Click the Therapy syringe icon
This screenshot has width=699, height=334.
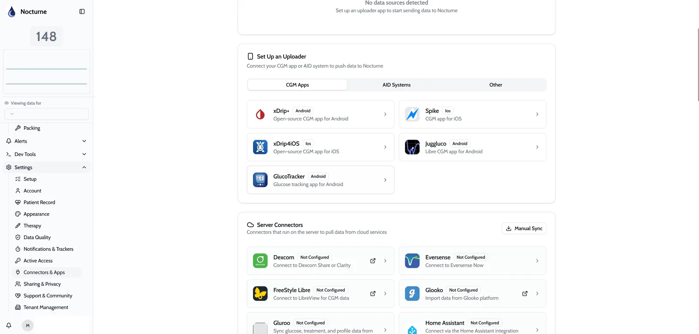(18, 226)
